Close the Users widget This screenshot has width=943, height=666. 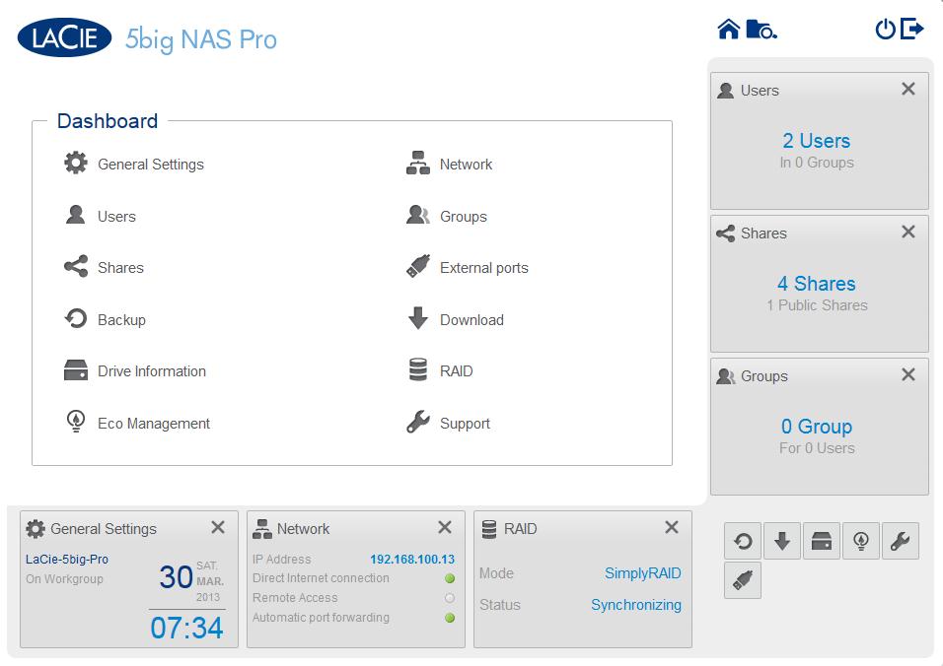[908, 89]
